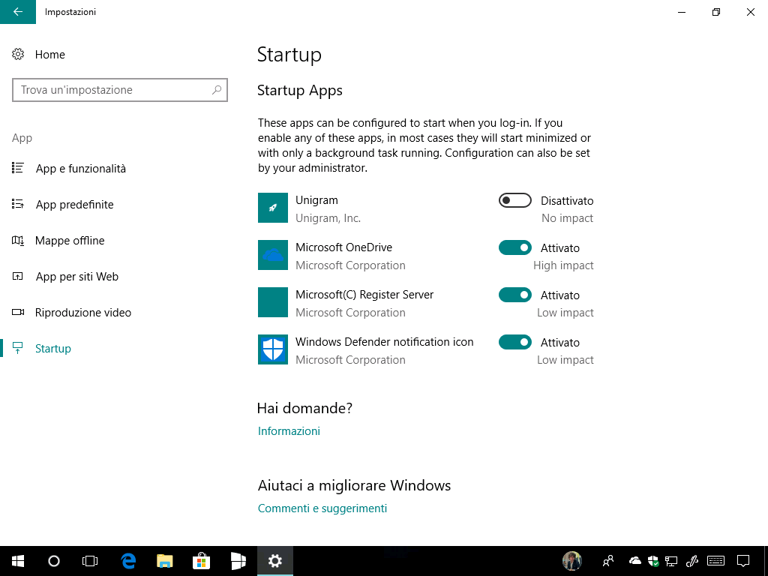Screen dimensions: 768x576
Task: Open File Explorer from taskbar
Action: tap(165, 561)
